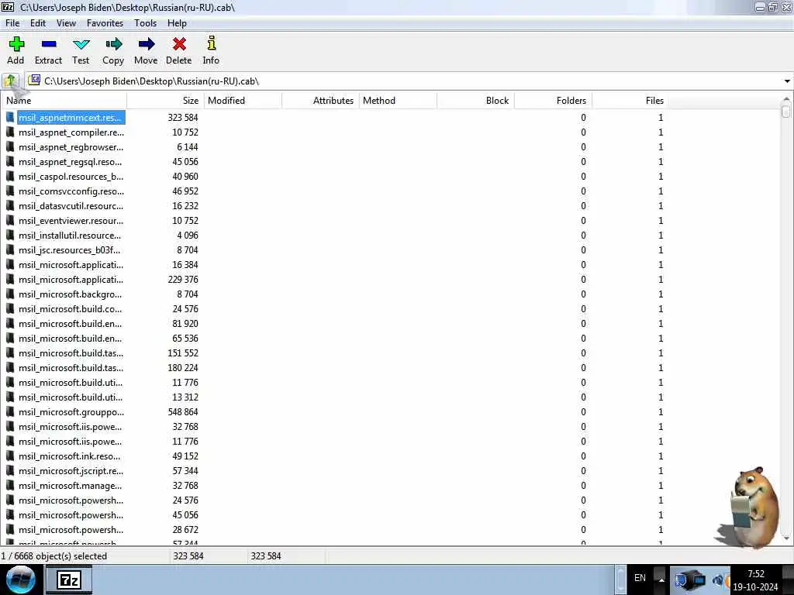The height and width of the screenshot is (595, 794).
Task: Click folder icon of msil_jsc.resources_b03f... row
Action: tap(10, 250)
